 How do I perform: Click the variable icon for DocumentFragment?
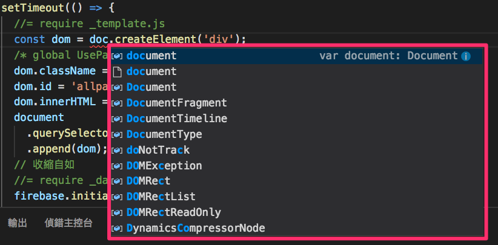(x=118, y=103)
